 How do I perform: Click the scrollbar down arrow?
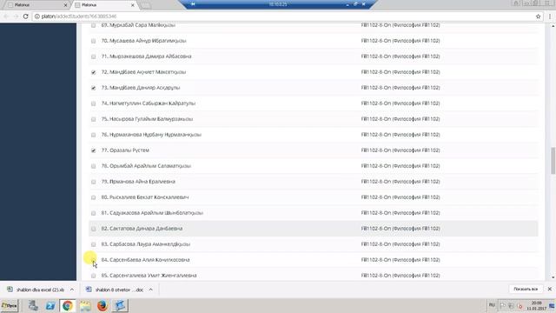click(x=553, y=278)
